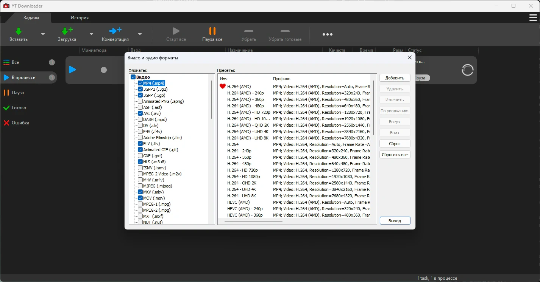540x282 pixels.
Task: Open the dropdown arrow beside Загрузка
Action: [x=91, y=34]
